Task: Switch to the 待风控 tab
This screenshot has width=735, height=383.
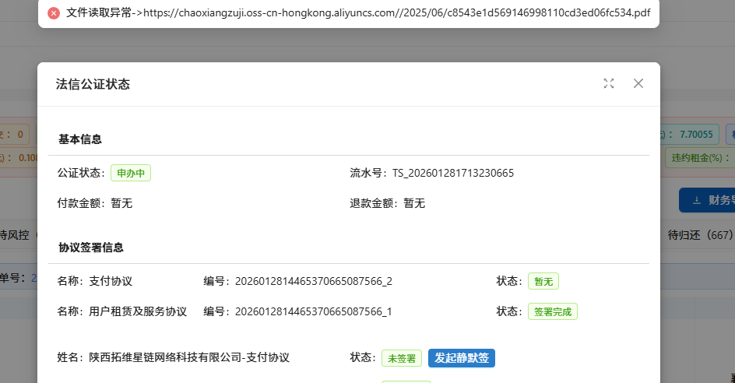Action: tap(16, 234)
